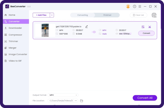
Task: Go to Home in sidebar
Action: point(16,15)
